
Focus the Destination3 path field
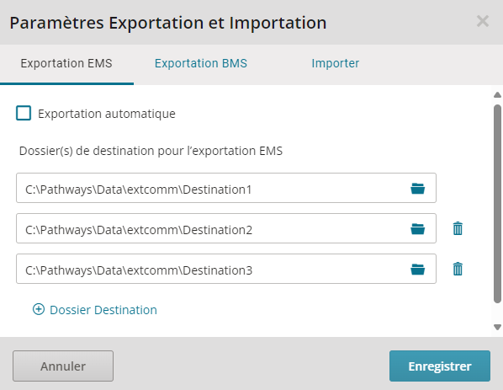click(226, 269)
